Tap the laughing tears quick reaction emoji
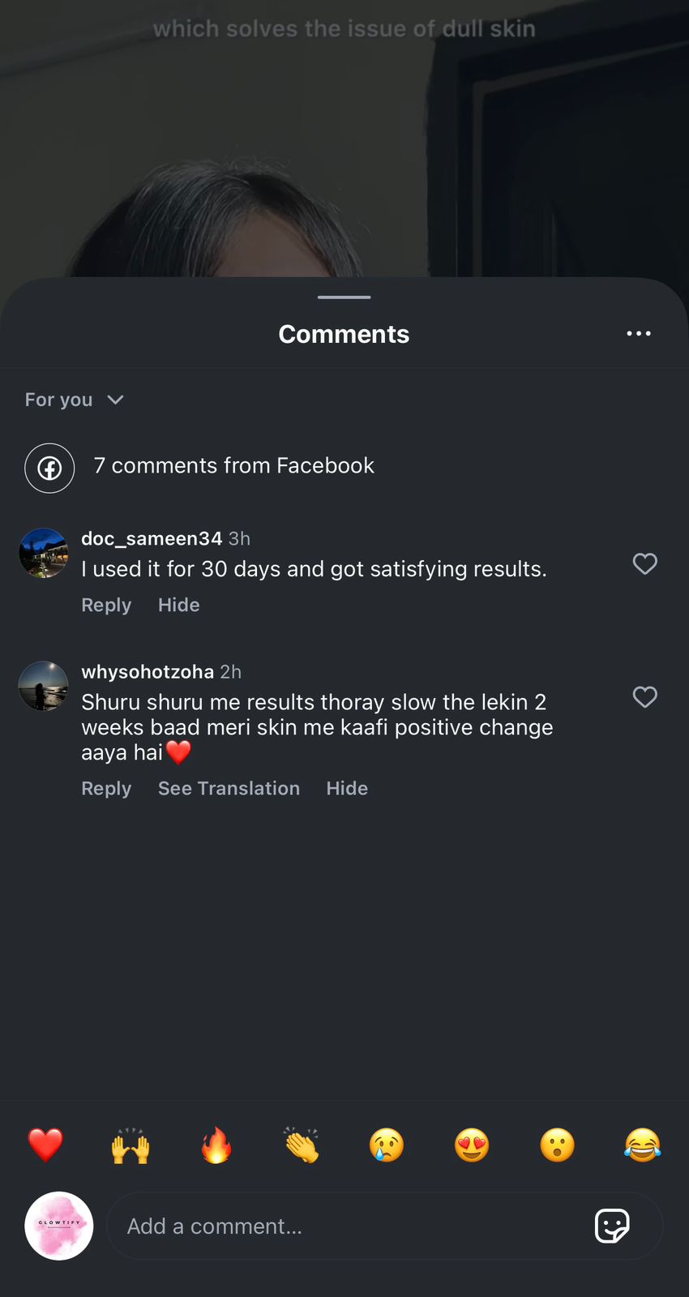The width and height of the screenshot is (689, 1297). click(x=642, y=1145)
